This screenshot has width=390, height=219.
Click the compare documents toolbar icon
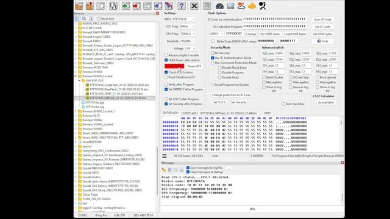[113, 5]
